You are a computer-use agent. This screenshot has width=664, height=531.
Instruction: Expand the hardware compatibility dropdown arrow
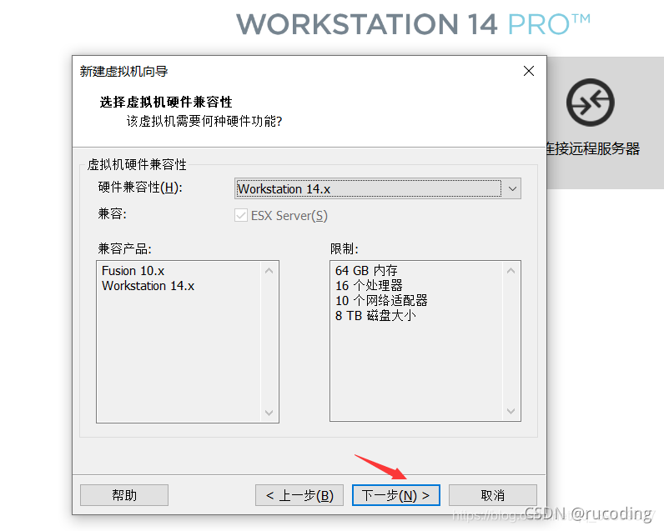click(x=512, y=188)
